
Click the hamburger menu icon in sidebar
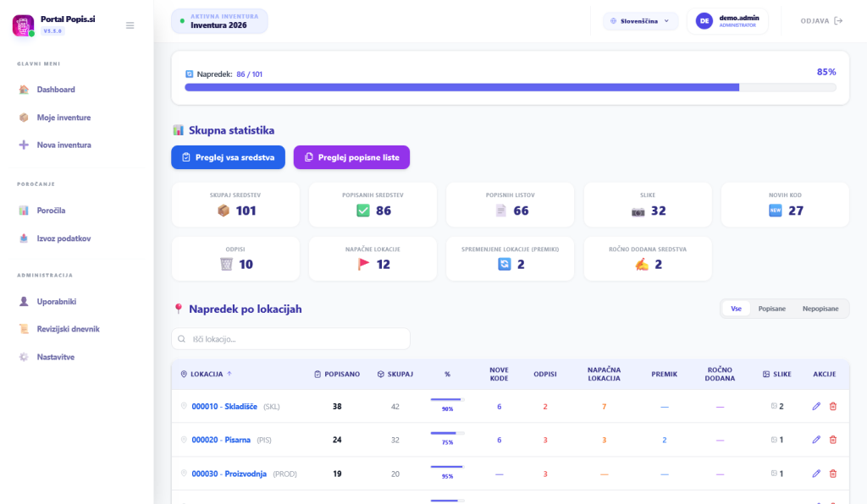130,25
